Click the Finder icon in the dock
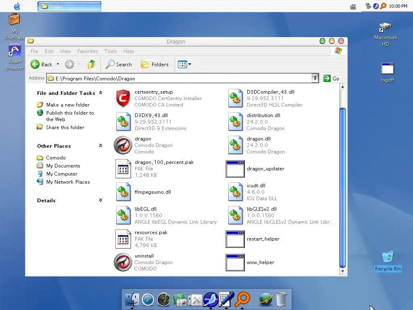 click(x=132, y=300)
